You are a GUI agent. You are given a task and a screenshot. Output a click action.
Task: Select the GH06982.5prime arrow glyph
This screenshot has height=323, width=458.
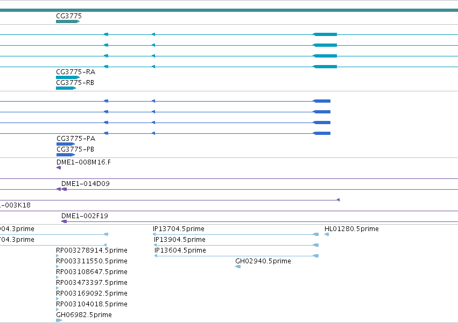[x=59, y=320]
